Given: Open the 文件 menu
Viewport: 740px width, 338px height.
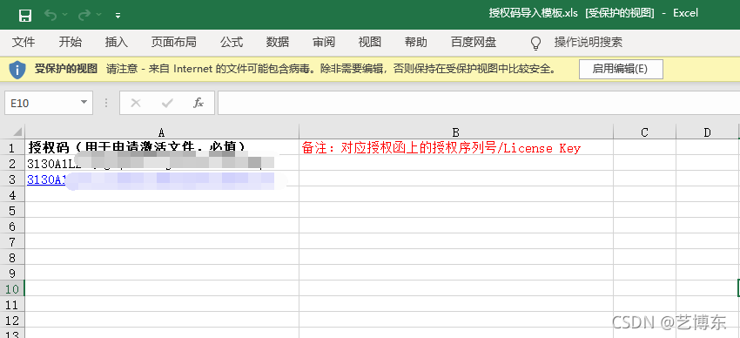Looking at the screenshot, I should pyautogui.click(x=24, y=42).
